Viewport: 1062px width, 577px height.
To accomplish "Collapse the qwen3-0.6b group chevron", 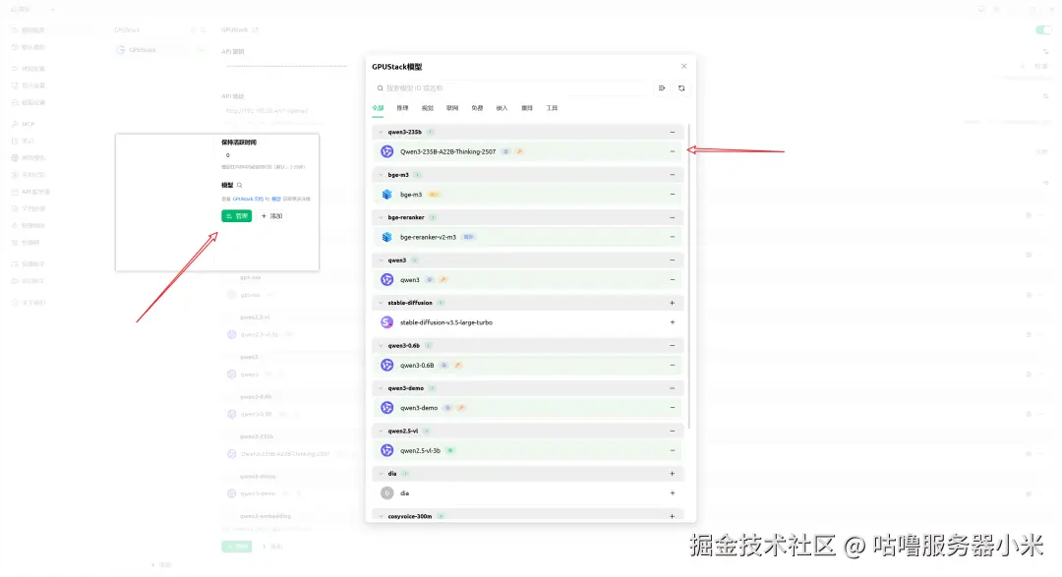I will point(381,345).
